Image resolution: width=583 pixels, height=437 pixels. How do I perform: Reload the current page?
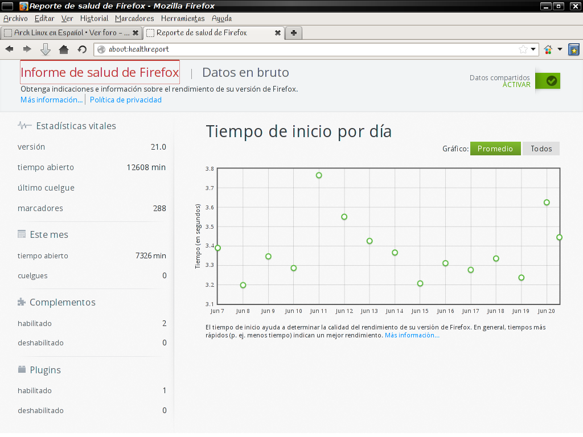click(82, 49)
